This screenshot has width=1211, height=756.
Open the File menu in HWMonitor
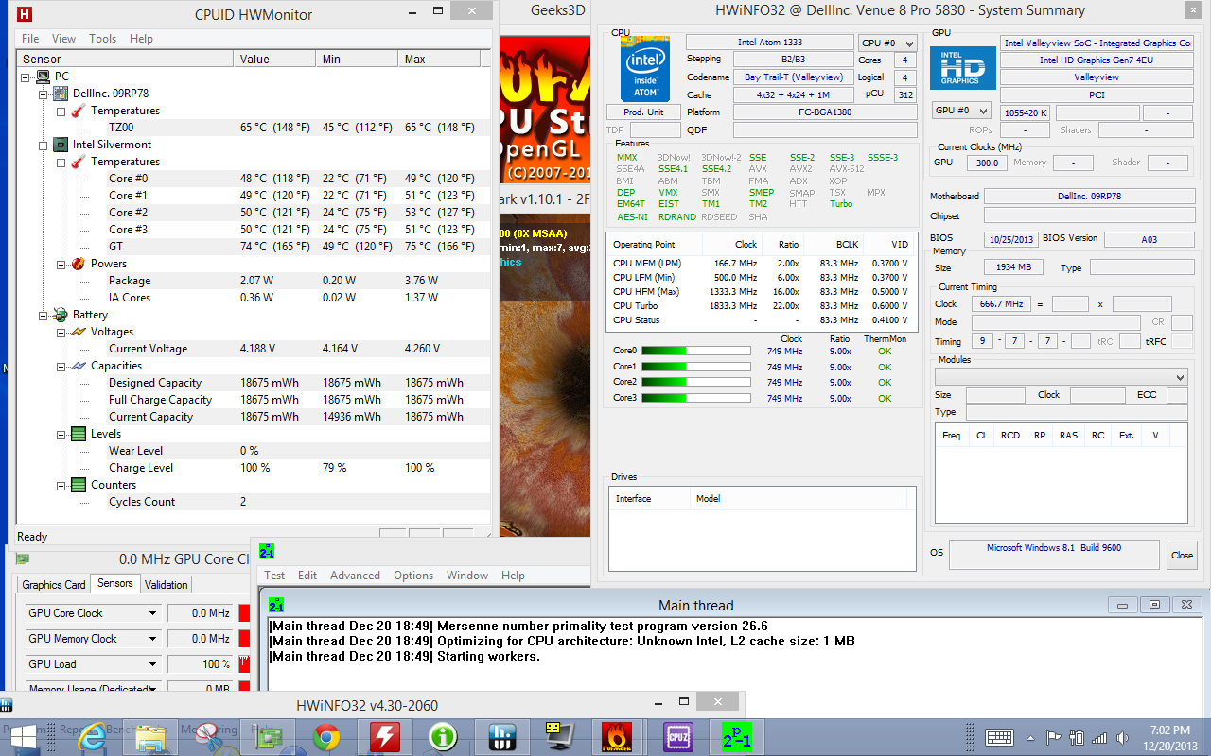tap(30, 39)
